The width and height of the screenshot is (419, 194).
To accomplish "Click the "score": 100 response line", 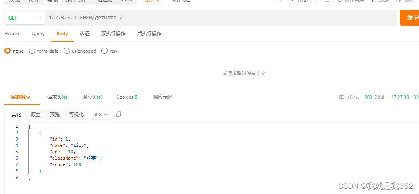I will point(65,164).
